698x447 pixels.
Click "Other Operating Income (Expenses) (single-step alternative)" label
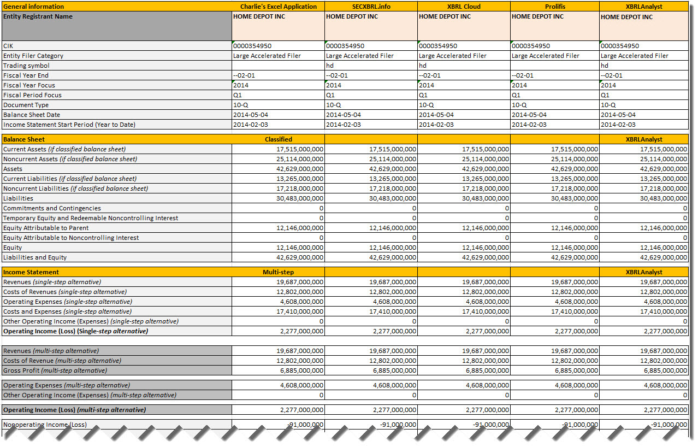pos(117,321)
